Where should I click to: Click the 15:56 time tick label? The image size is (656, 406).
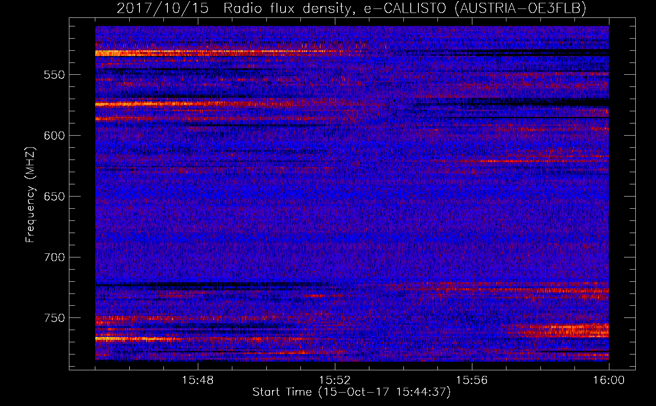tap(472, 380)
